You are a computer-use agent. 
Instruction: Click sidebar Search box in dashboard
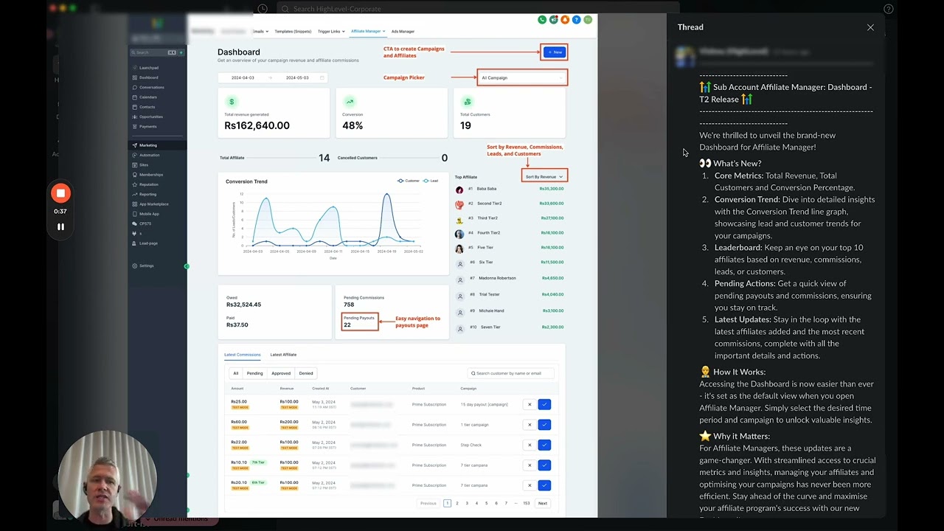[x=153, y=52]
